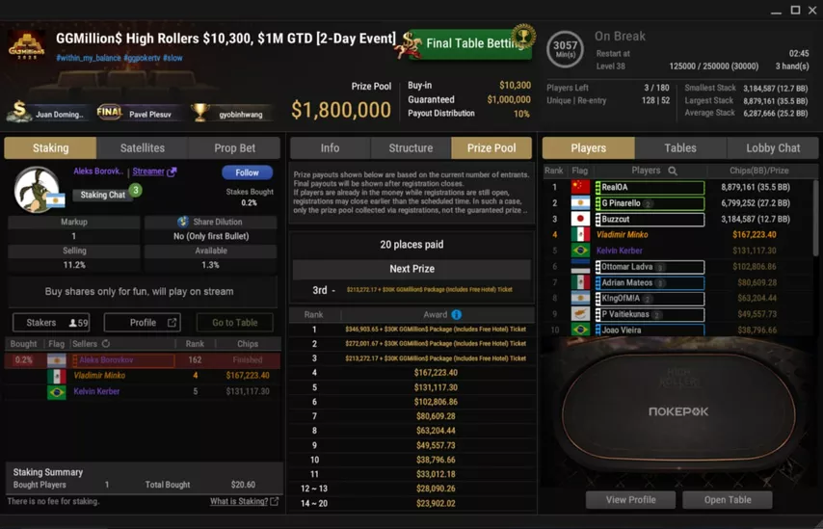Follow Aleks Borovkov
The width and height of the screenshot is (823, 529).
click(248, 172)
